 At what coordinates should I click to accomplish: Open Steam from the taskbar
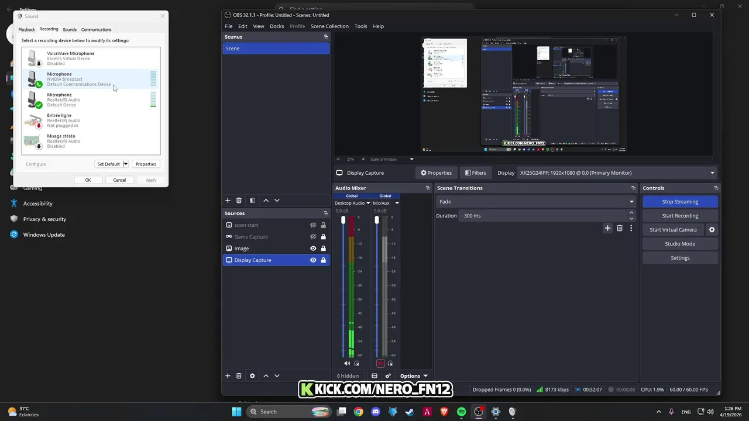pos(410,412)
